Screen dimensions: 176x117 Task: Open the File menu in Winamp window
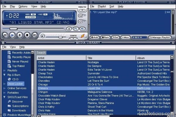click(x=4, y=6)
